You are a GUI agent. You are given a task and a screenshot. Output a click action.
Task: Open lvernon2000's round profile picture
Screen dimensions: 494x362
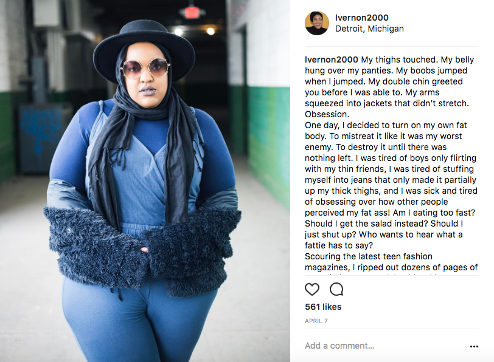[x=317, y=23]
